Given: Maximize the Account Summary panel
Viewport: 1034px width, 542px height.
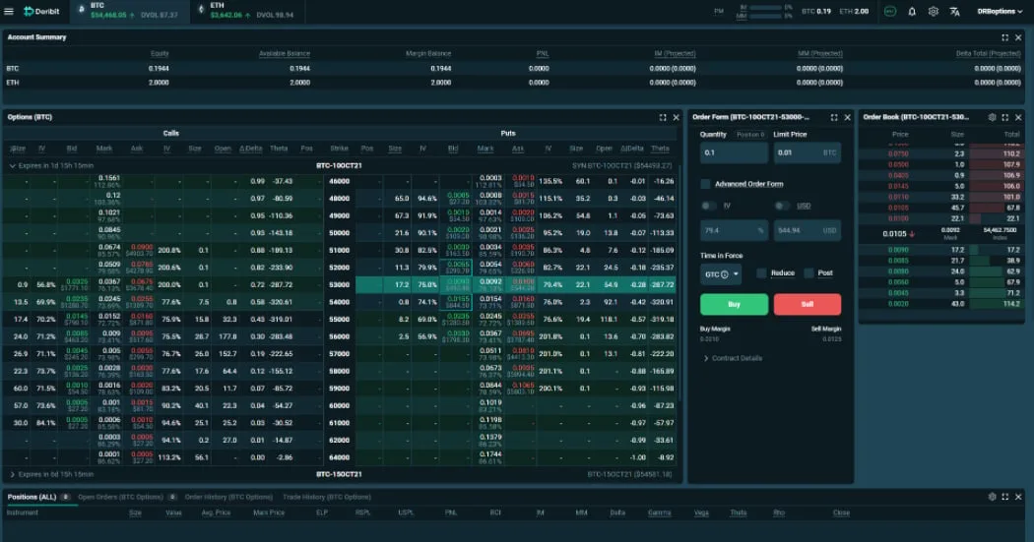Looking at the screenshot, I should [1005, 37].
